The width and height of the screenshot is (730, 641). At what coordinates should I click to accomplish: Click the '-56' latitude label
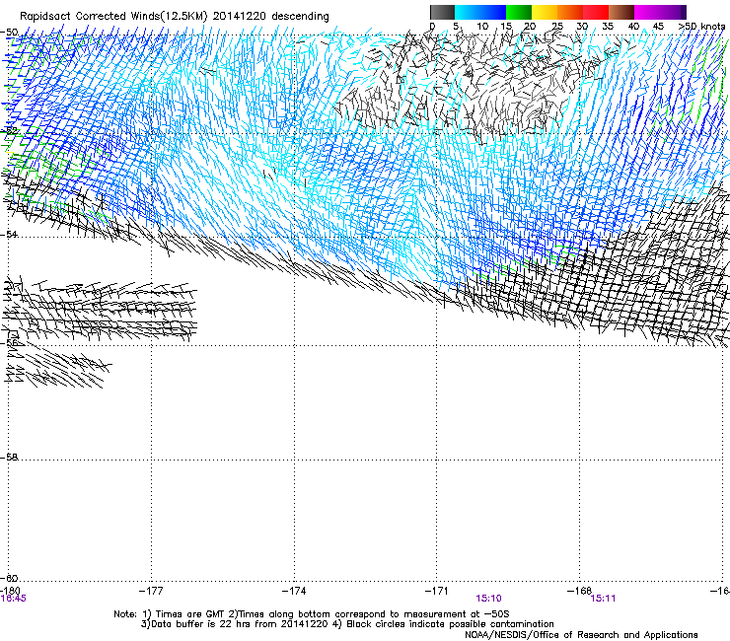pos(9,342)
